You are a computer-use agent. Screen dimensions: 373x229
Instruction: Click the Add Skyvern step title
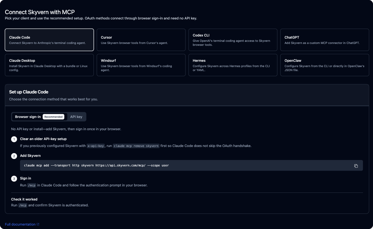[x=30, y=156]
